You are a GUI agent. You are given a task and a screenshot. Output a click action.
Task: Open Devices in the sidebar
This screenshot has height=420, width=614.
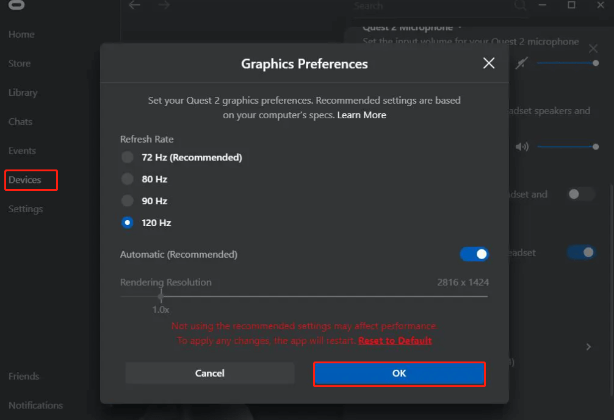coord(25,180)
